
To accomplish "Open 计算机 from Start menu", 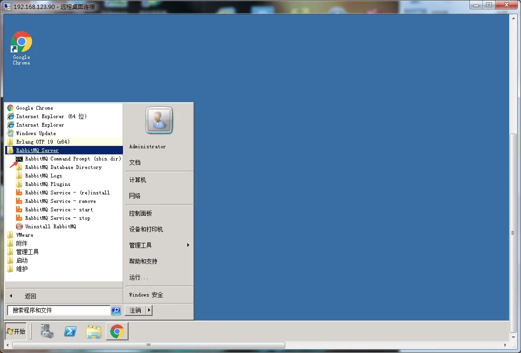I will (x=160, y=180).
